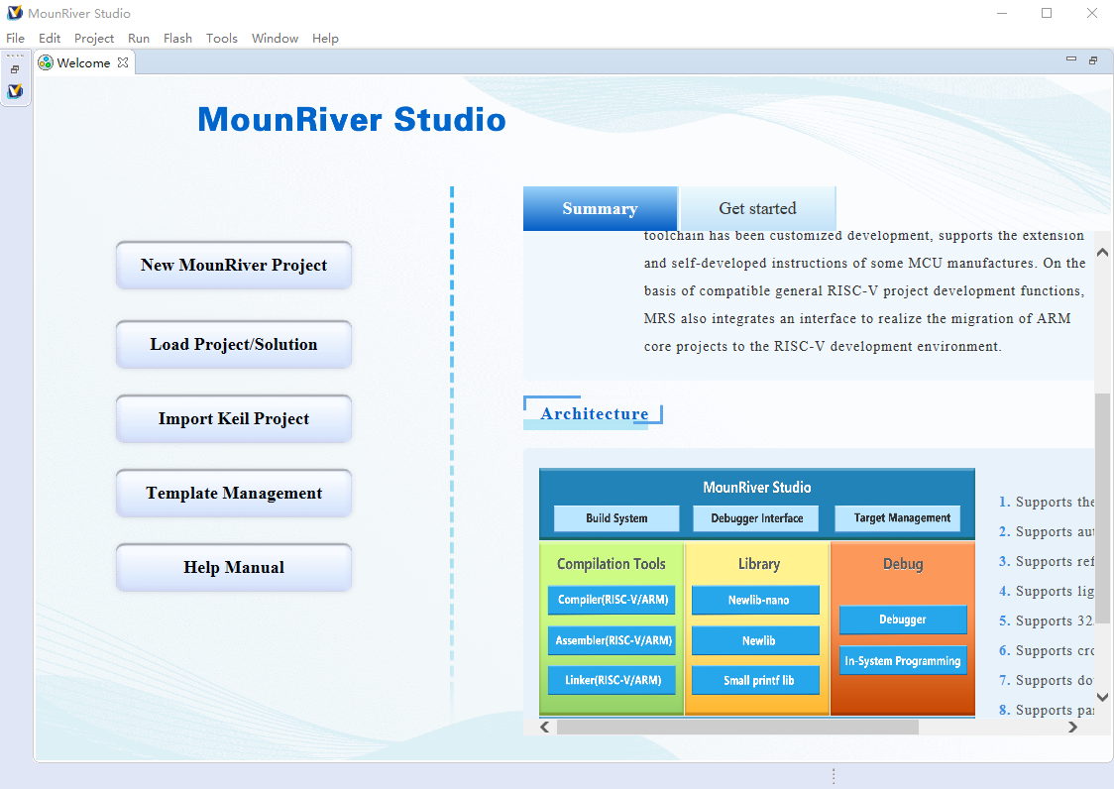
Task: Maximize the Welcome editor view
Action: [1093, 60]
